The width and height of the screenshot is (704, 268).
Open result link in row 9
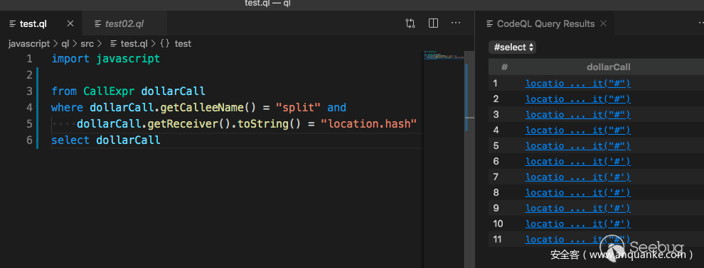point(578,208)
